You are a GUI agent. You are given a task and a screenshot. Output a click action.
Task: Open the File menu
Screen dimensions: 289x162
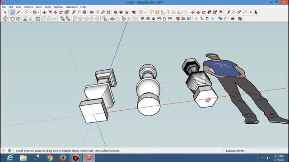pyautogui.click(x=4, y=7)
